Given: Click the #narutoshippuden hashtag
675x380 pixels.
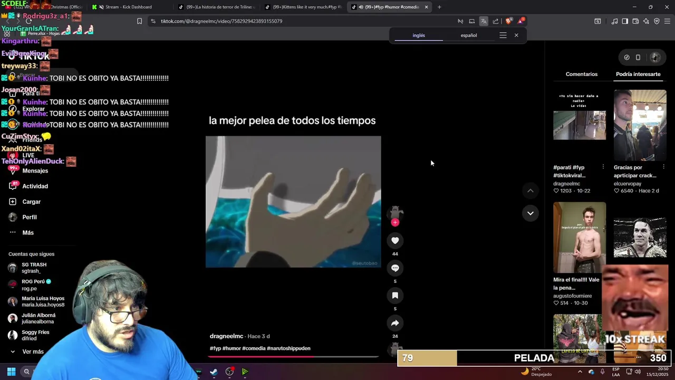Looking at the screenshot, I should click(x=288, y=348).
